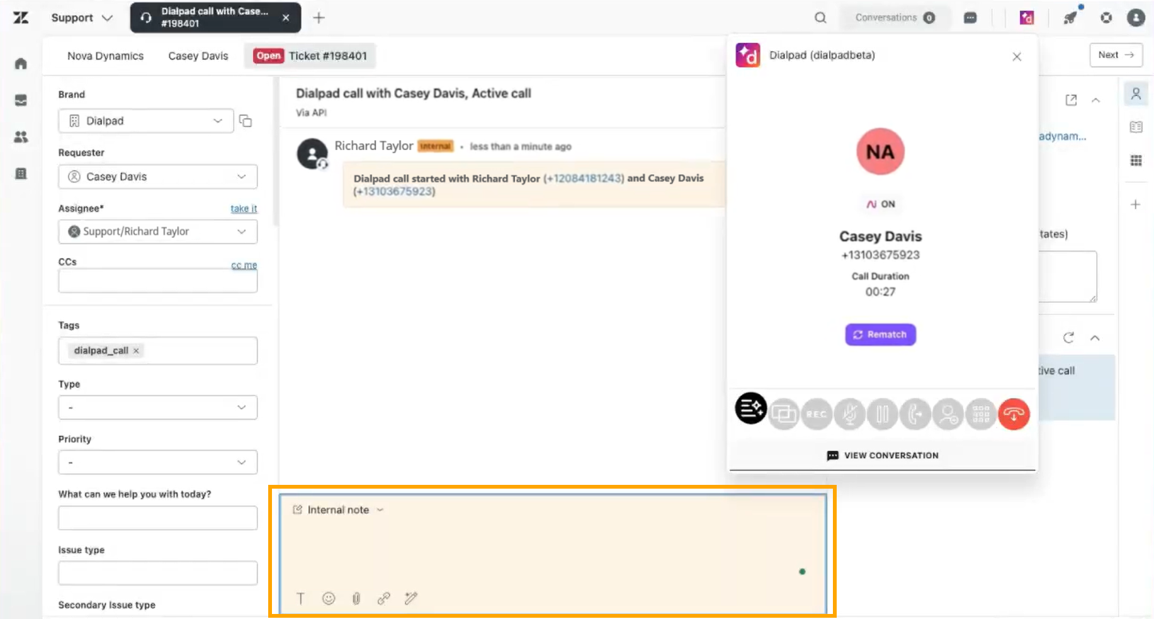Open user context panel icon on right
Image resolution: width=1154 pixels, height=619 pixels.
point(1136,94)
